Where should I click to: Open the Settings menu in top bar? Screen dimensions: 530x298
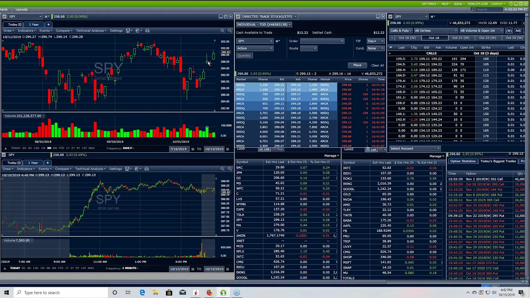tap(430, 4)
